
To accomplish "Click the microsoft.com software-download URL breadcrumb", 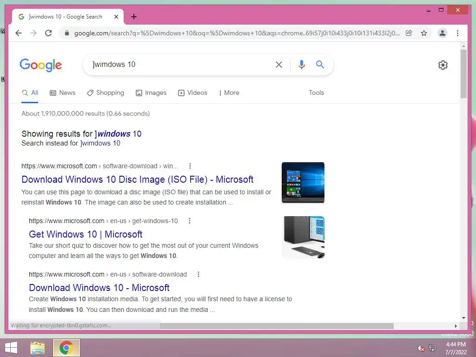I will [99, 166].
